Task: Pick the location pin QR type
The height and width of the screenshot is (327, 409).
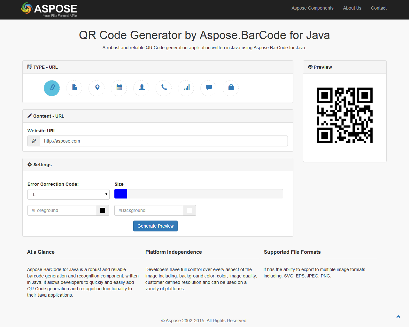Action: pyautogui.click(x=96, y=88)
